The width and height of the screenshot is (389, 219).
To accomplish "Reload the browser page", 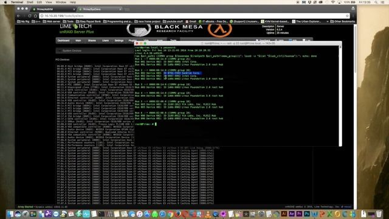I will pyautogui.click(x=30, y=16).
